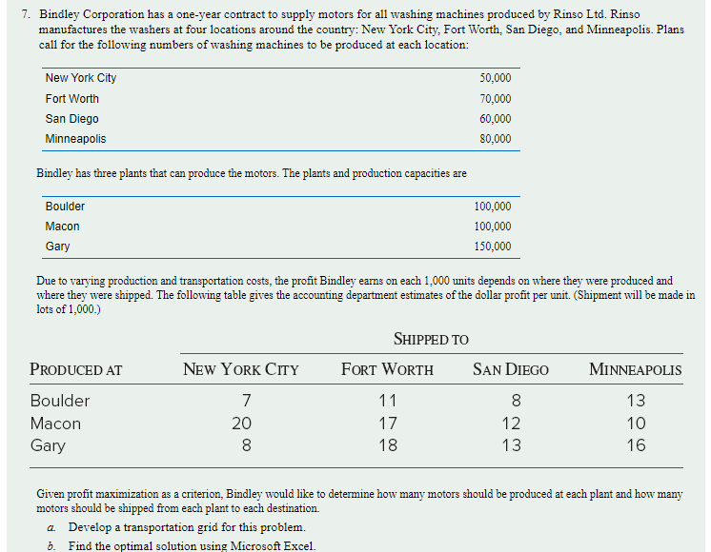Select Macon to Fort Worth profit 17
The height and width of the screenshot is (552, 711).
[388, 424]
